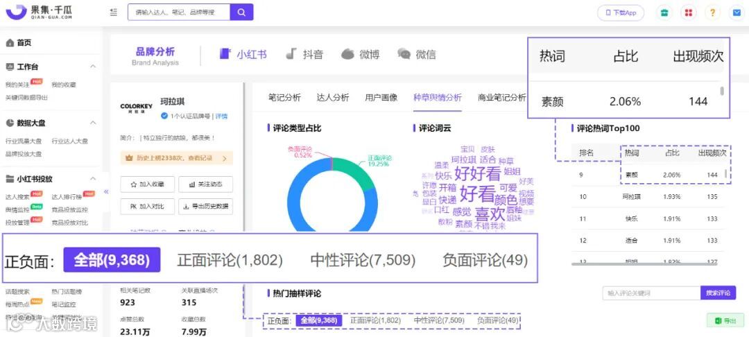Open the help question mark icon
The width and height of the screenshot is (749, 337).
pos(712,13)
